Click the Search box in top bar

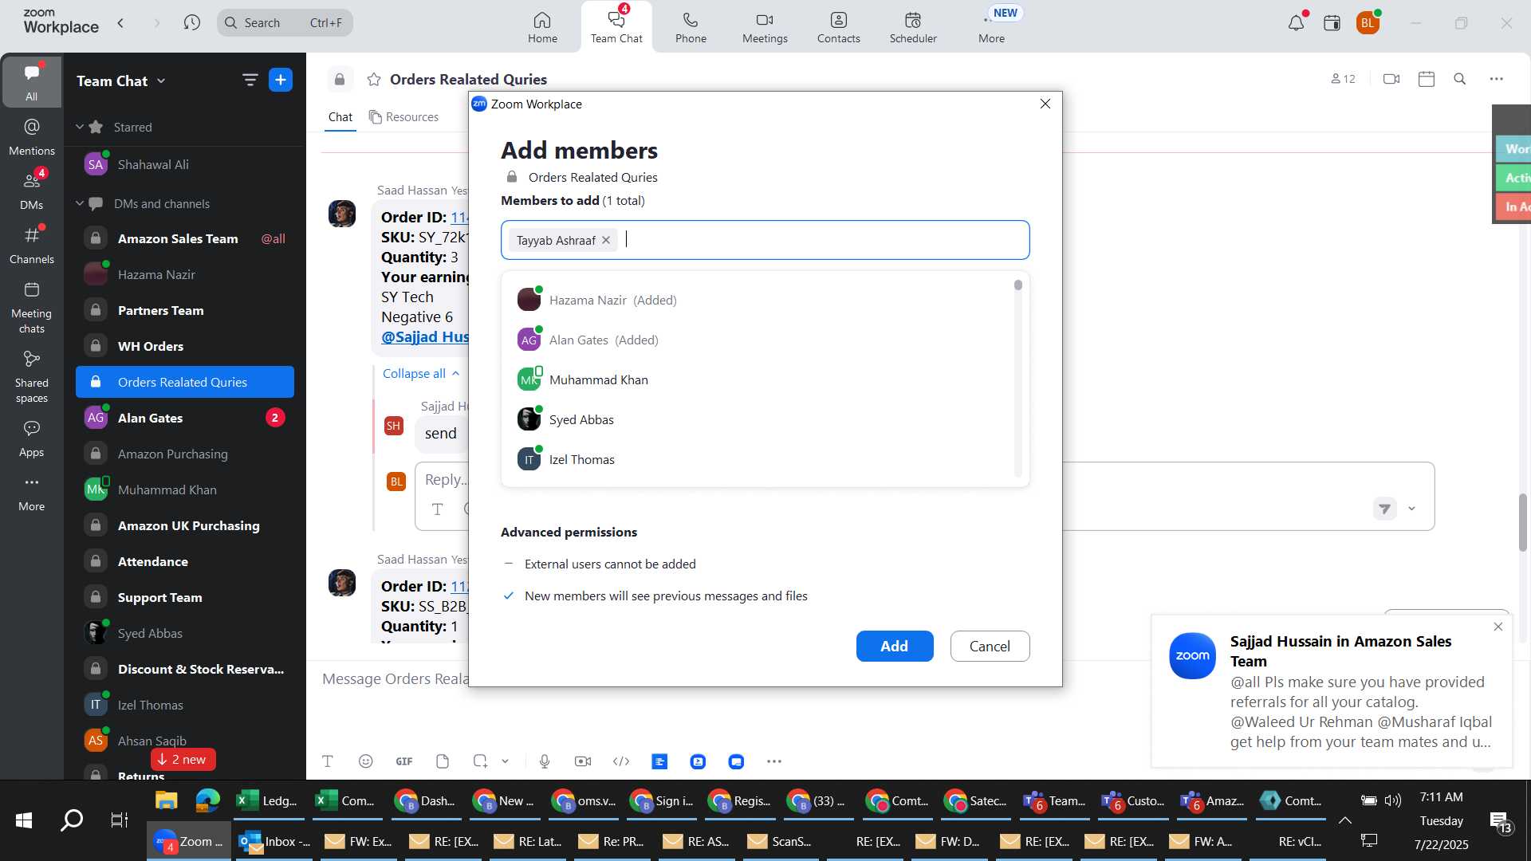(285, 22)
